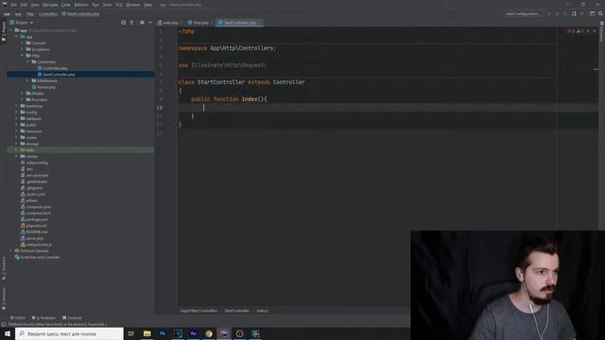
Task: Click Kernel.php file icon in tree
Action: coord(34,87)
